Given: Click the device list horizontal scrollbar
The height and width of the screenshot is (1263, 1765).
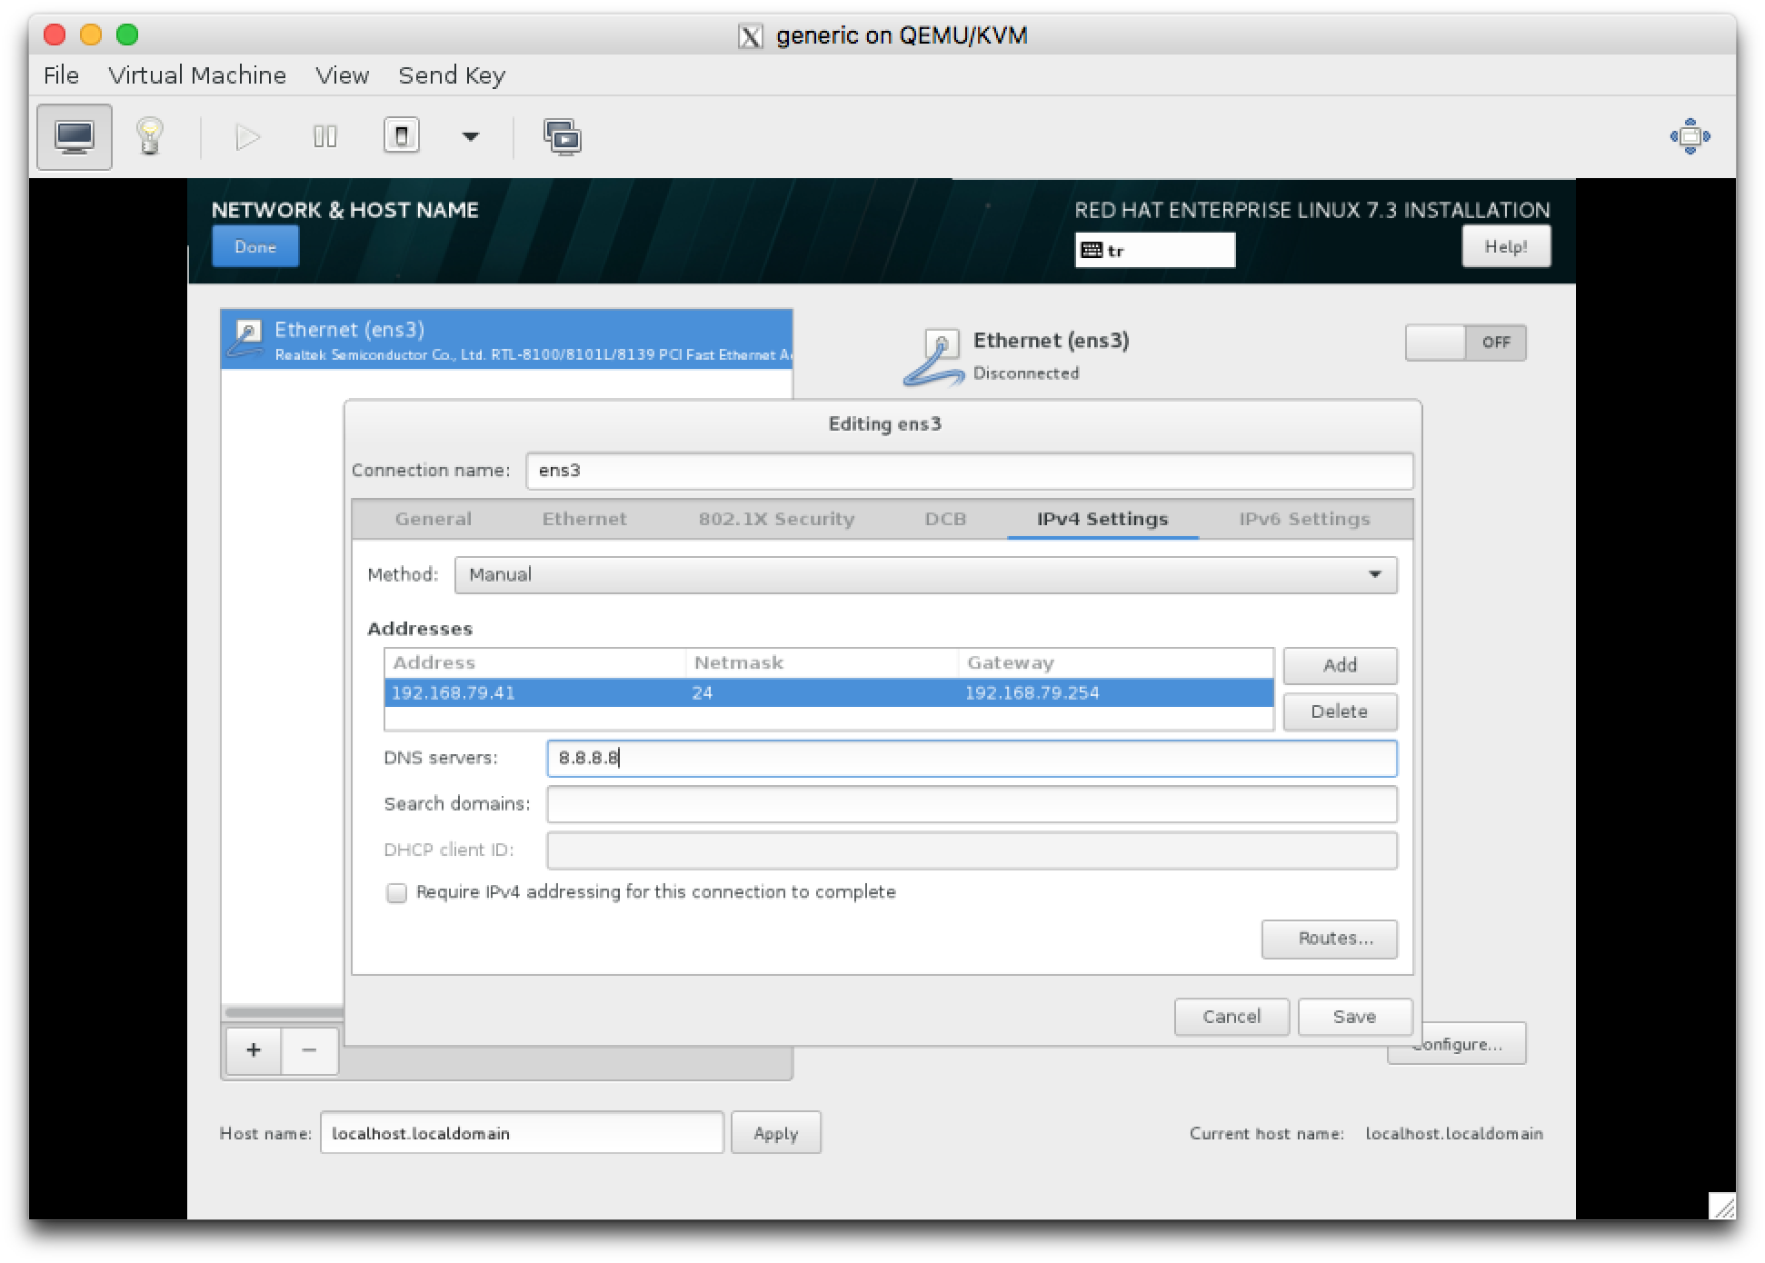Looking at the screenshot, I should pos(284,1012).
